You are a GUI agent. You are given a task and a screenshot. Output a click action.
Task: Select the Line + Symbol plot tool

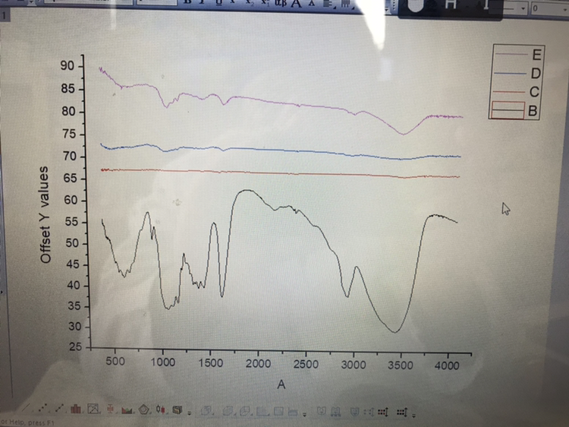coord(59,409)
